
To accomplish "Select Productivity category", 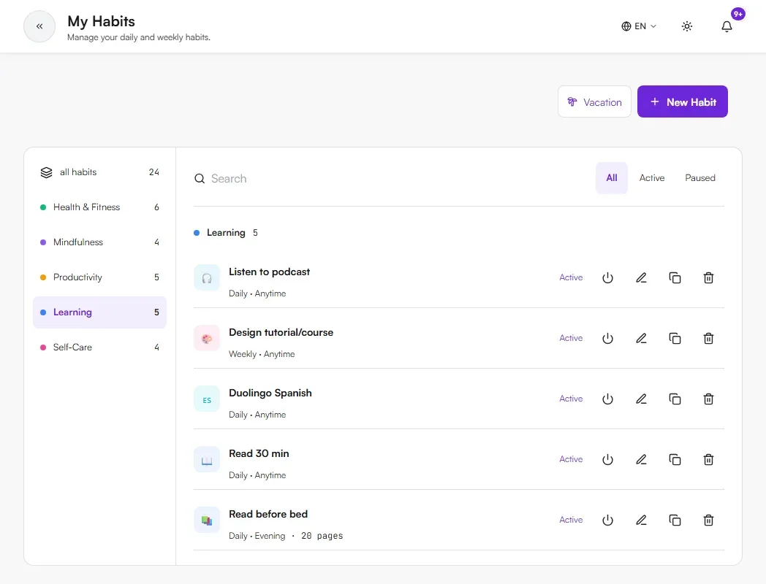I will [99, 277].
